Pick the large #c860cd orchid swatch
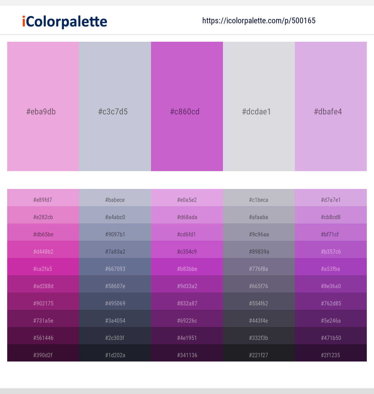This screenshot has height=394, width=374. tap(187, 106)
